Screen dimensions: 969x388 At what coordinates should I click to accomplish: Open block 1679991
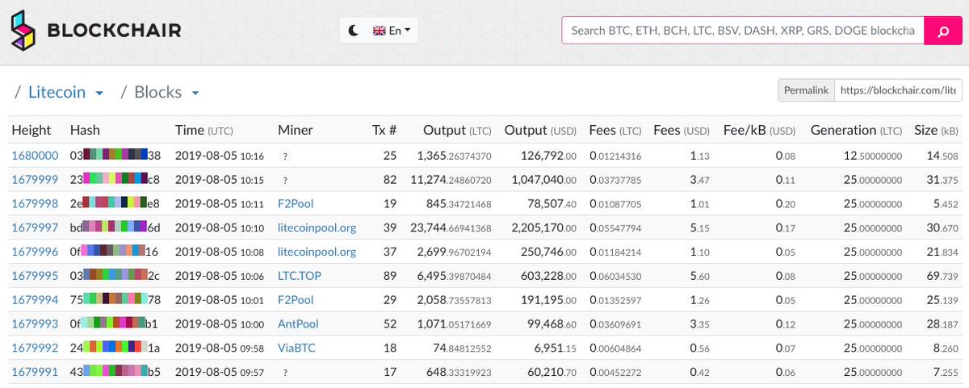click(35, 373)
